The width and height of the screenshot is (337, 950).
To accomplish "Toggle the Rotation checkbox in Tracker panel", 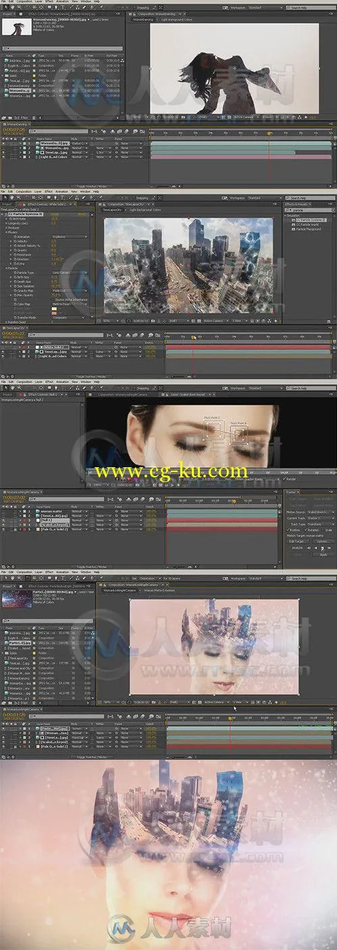I will (x=306, y=530).
